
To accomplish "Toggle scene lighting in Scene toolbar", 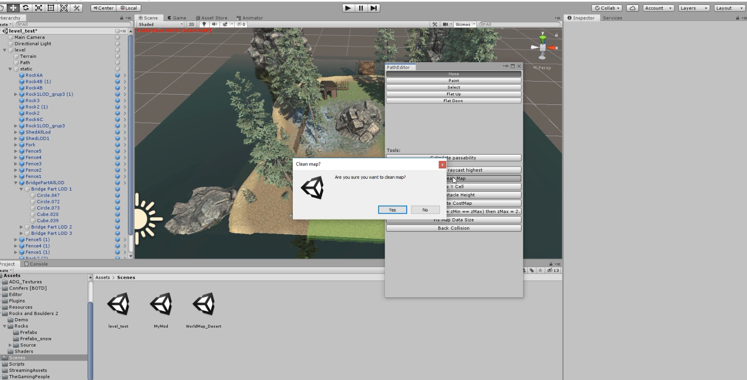I will point(204,24).
